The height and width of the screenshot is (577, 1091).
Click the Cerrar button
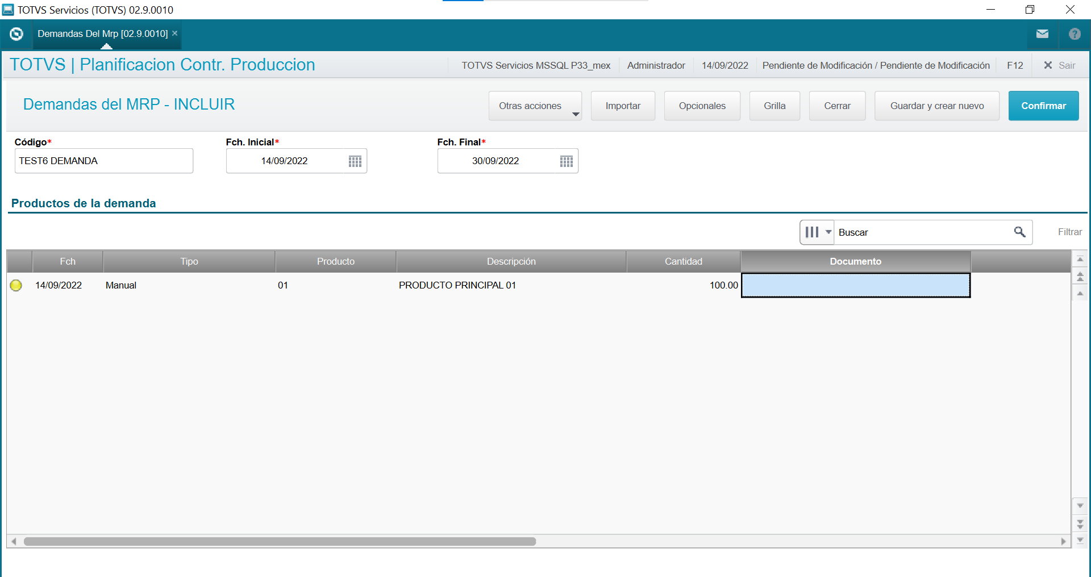[838, 106]
